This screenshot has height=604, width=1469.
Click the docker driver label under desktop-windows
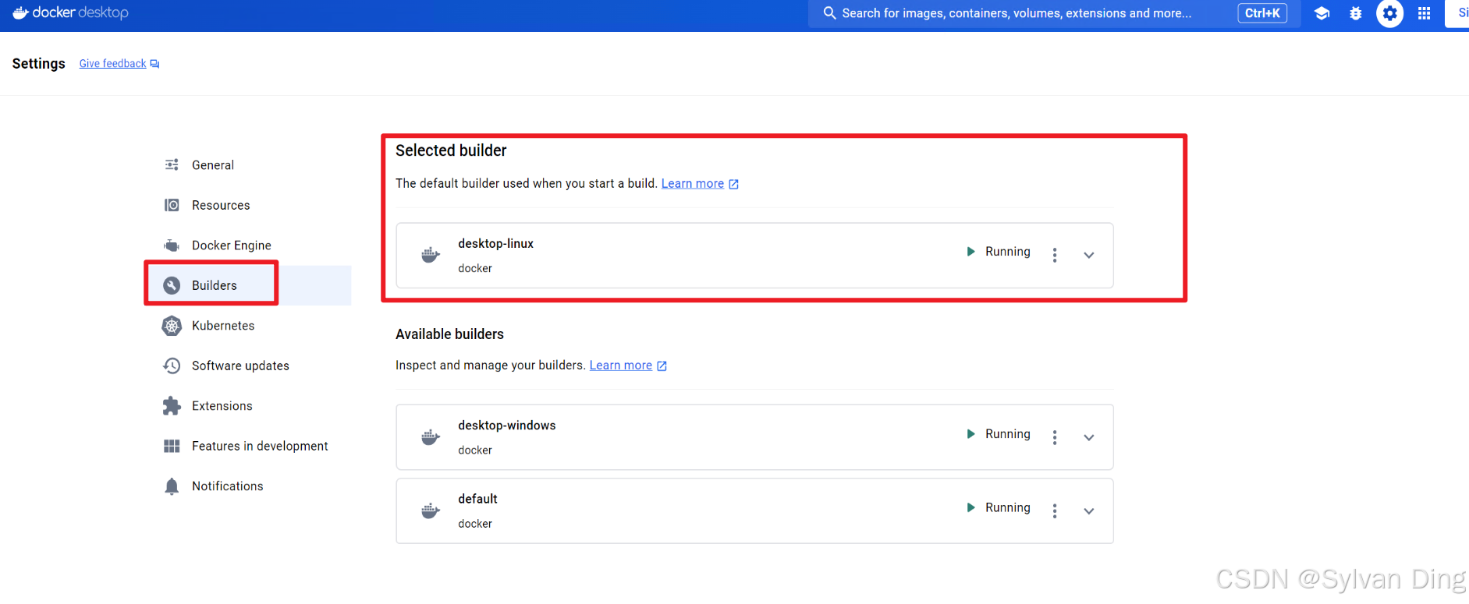coord(475,450)
